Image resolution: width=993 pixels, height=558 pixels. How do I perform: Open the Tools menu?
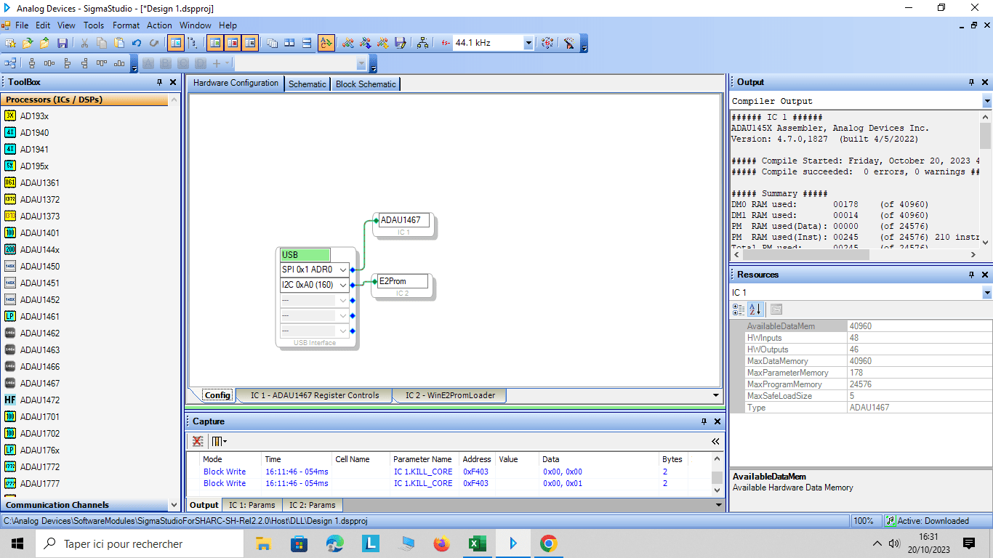point(94,25)
